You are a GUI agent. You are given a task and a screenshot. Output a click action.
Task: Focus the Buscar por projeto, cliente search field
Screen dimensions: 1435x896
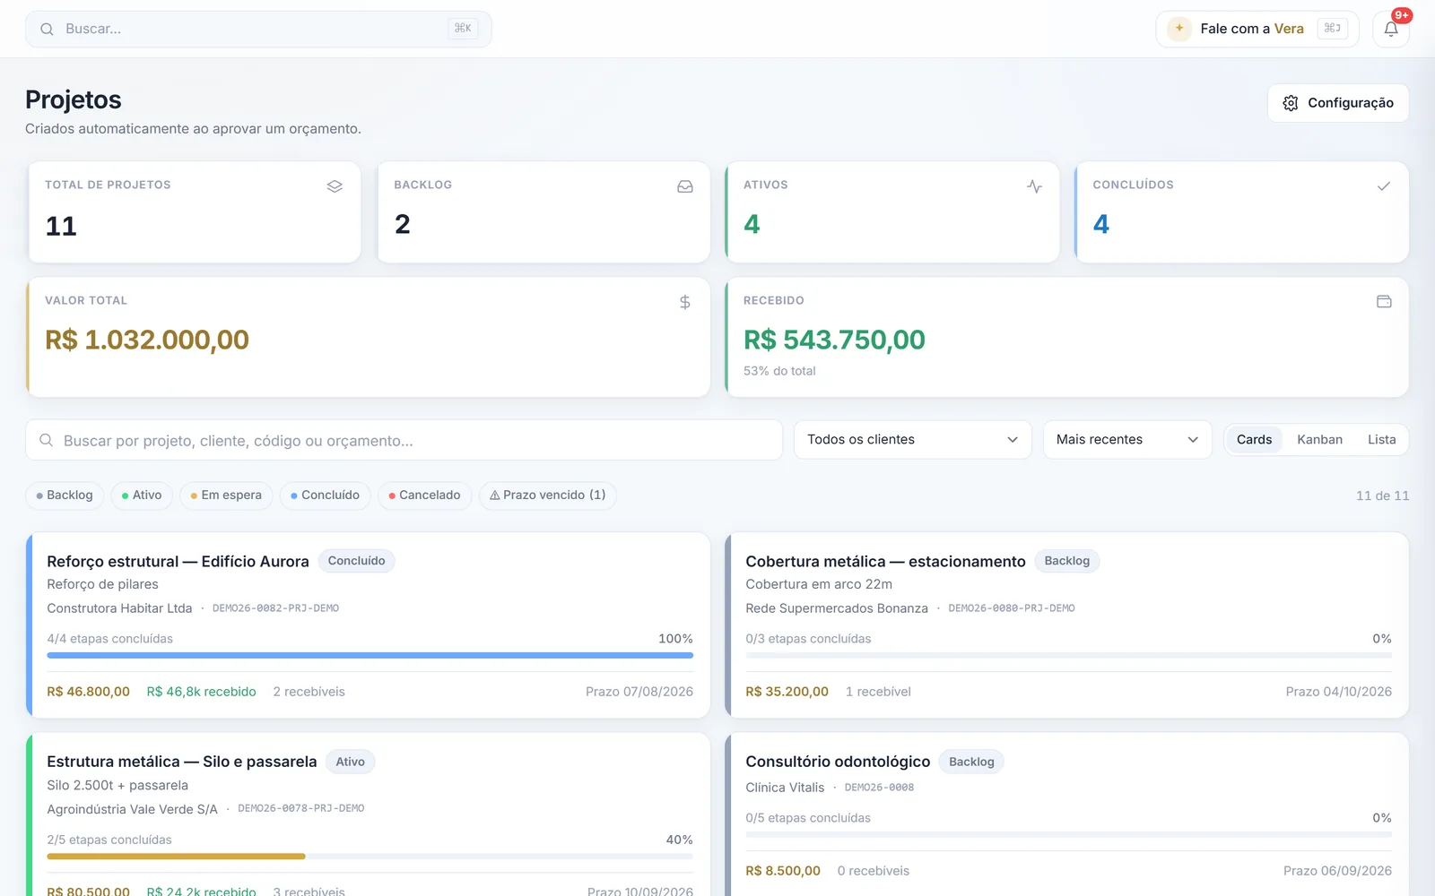pyautogui.click(x=404, y=440)
